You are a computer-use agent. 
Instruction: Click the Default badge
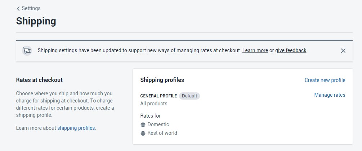click(189, 96)
